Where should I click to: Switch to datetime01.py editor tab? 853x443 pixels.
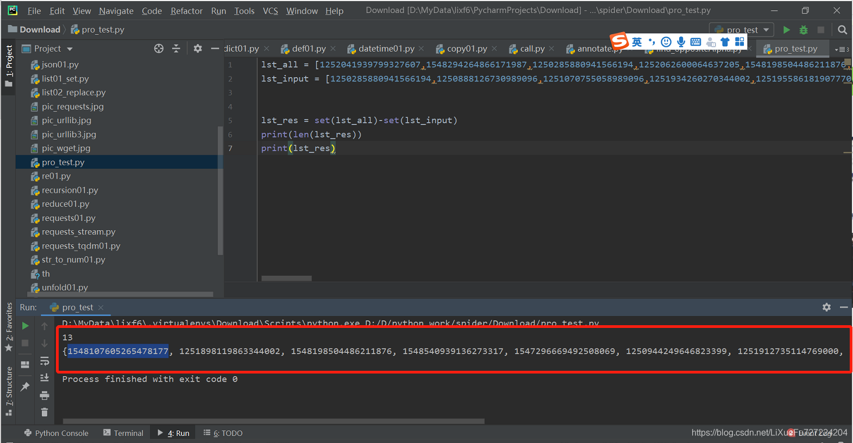coord(386,49)
